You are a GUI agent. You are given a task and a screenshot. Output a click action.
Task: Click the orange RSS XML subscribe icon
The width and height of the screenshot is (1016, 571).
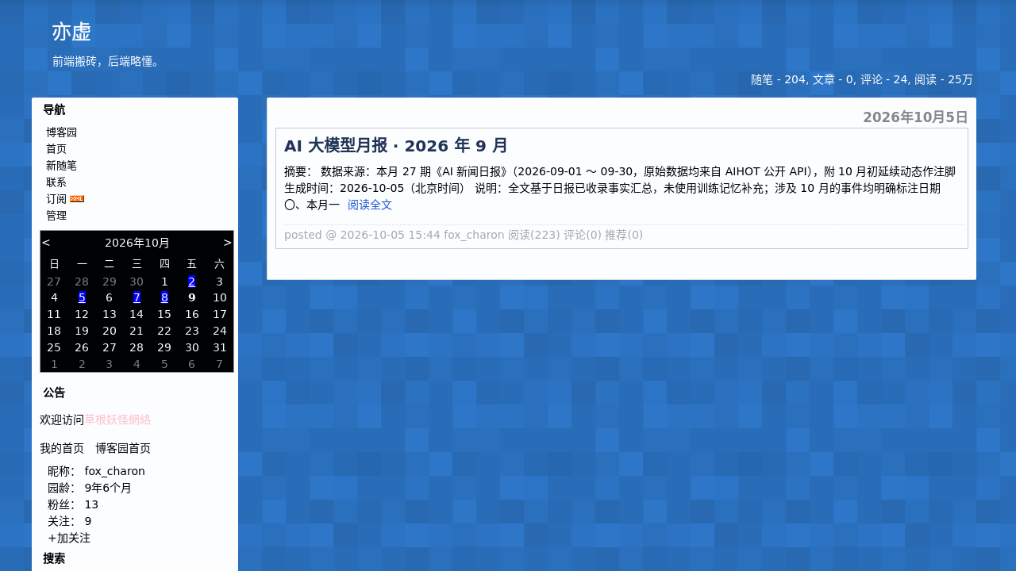coord(77,199)
